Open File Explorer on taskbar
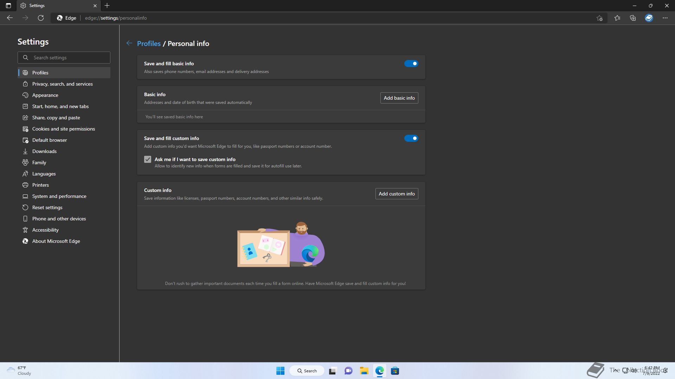Viewport: 675px width, 379px height. point(364,371)
